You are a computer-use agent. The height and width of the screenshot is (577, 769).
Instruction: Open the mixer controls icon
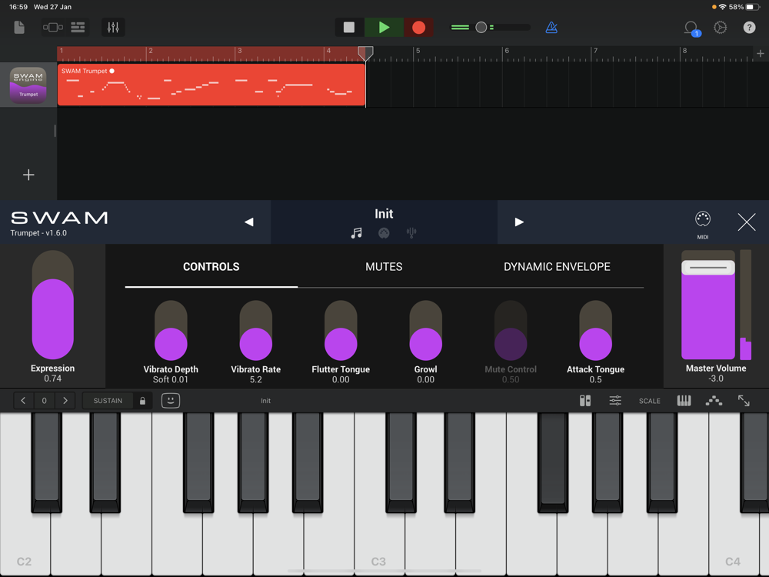[113, 28]
